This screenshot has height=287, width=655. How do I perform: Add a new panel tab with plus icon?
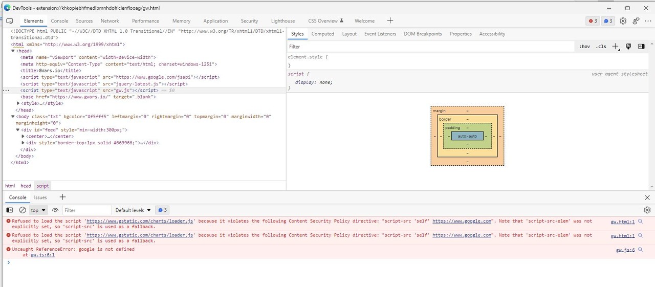[390, 20]
